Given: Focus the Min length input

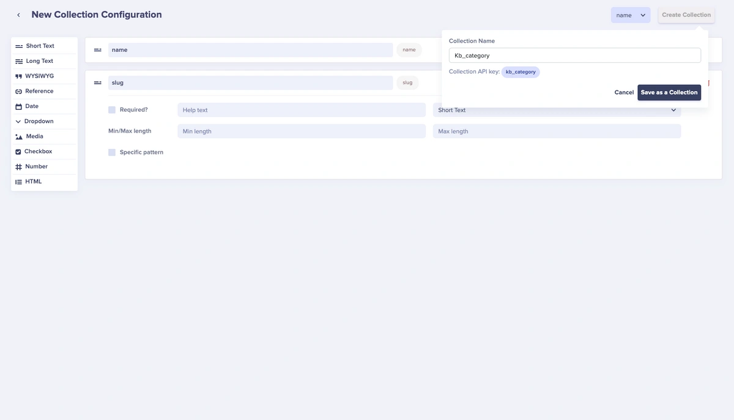Looking at the screenshot, I should click(301, 131).
